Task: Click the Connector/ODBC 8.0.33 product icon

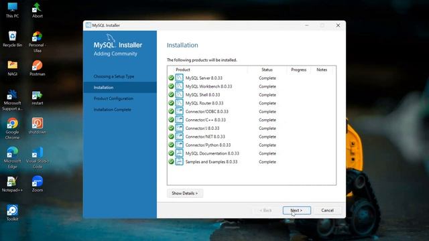Action: click(179, 112)
